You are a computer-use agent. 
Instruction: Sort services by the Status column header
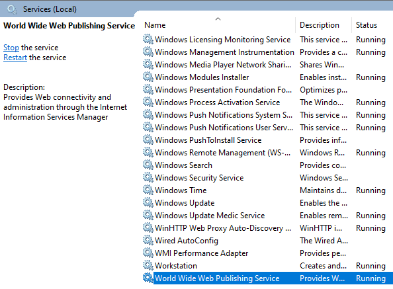pyautogui.click(x=367, y=25)
